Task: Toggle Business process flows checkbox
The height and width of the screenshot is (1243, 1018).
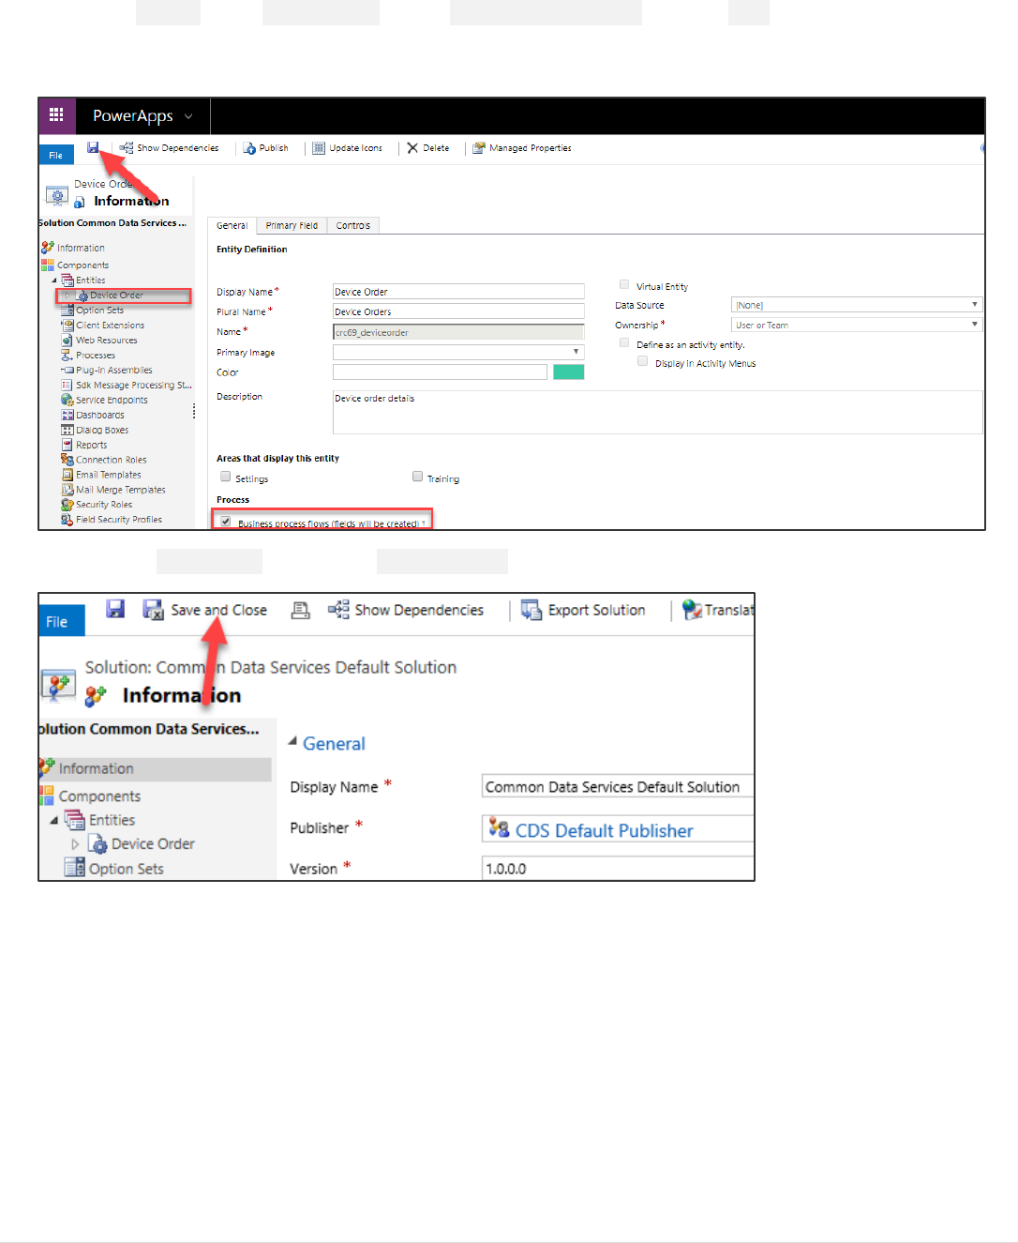Action: tap(225, 522)
